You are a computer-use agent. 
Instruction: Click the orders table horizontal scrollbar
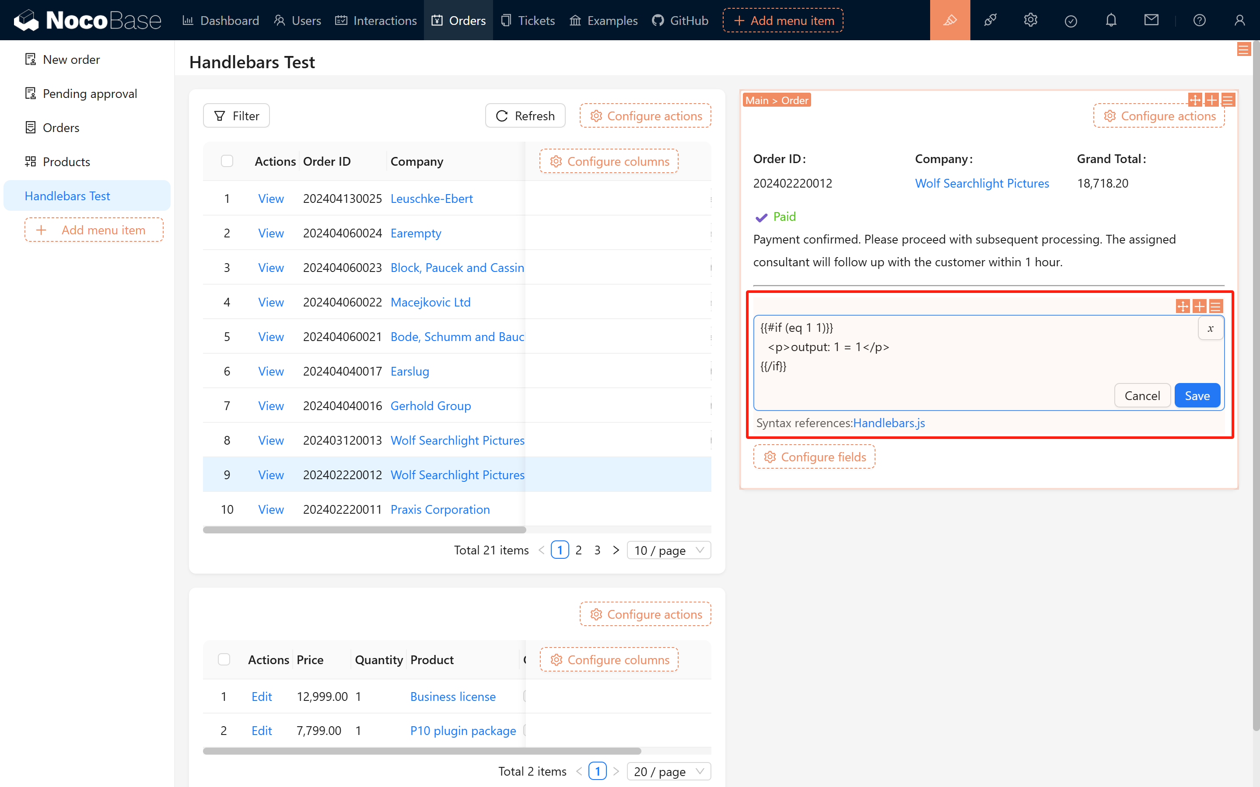pyautogui.click(x=364, y=530)
